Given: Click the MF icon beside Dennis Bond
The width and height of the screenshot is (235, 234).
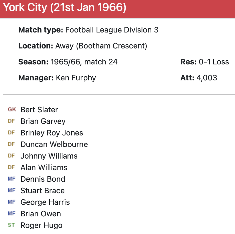Looking at the screenshot, I should pos(12,179).
